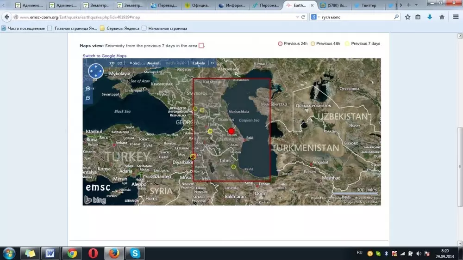The image size is (463, 260).
Task: Open the Firefox downloads arrow
Action: click(x=430, y=17)
